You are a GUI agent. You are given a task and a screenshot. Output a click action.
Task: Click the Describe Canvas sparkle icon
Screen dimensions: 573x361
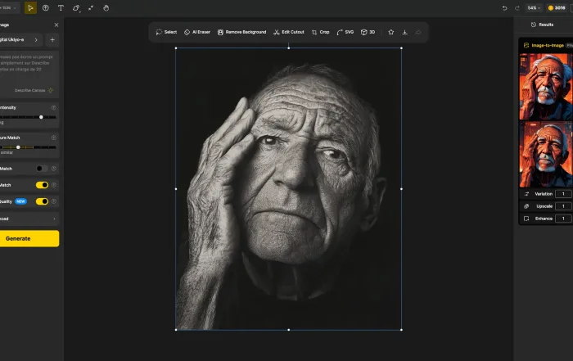tap(51, 90)
